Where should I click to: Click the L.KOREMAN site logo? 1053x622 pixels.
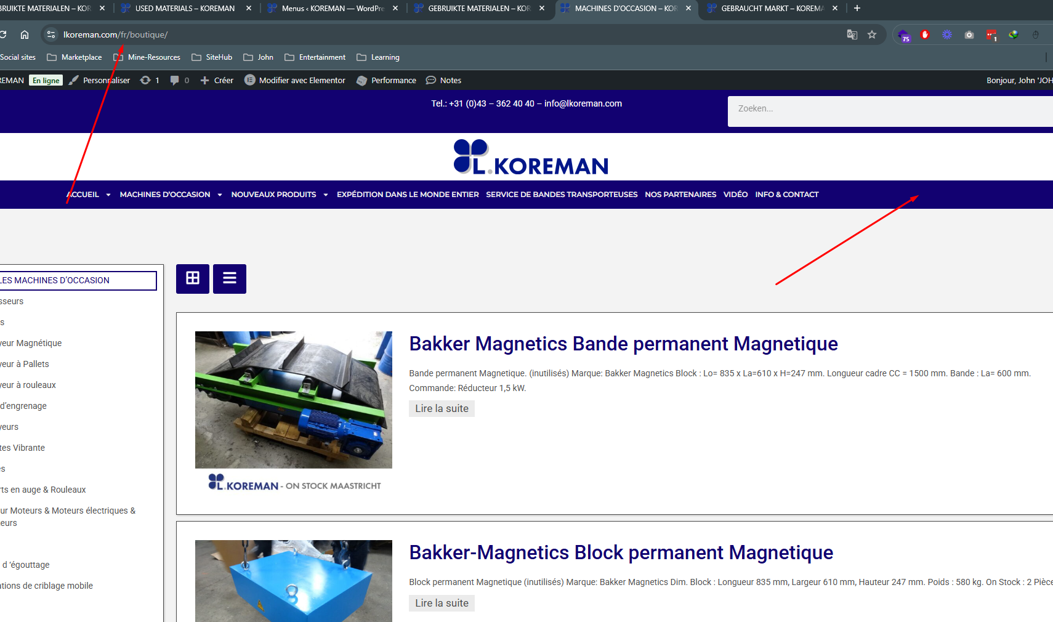(x=531, y=156)
